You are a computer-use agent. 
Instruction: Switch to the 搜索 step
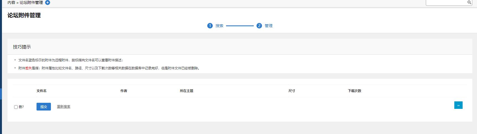click(x=219, y=26)
